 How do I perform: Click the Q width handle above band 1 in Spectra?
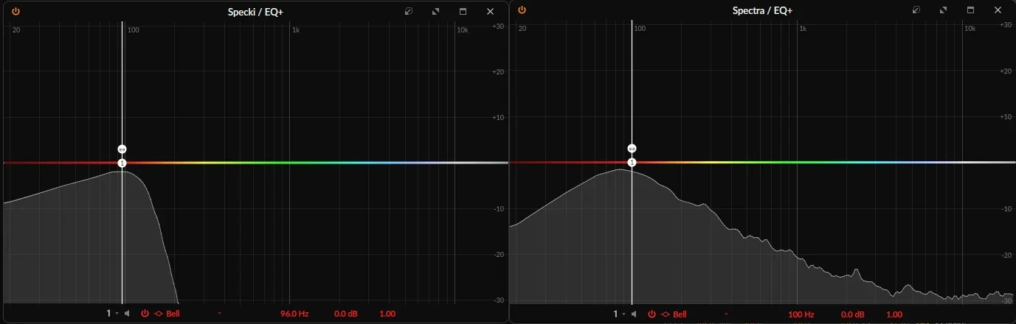(x=632, y=149)
